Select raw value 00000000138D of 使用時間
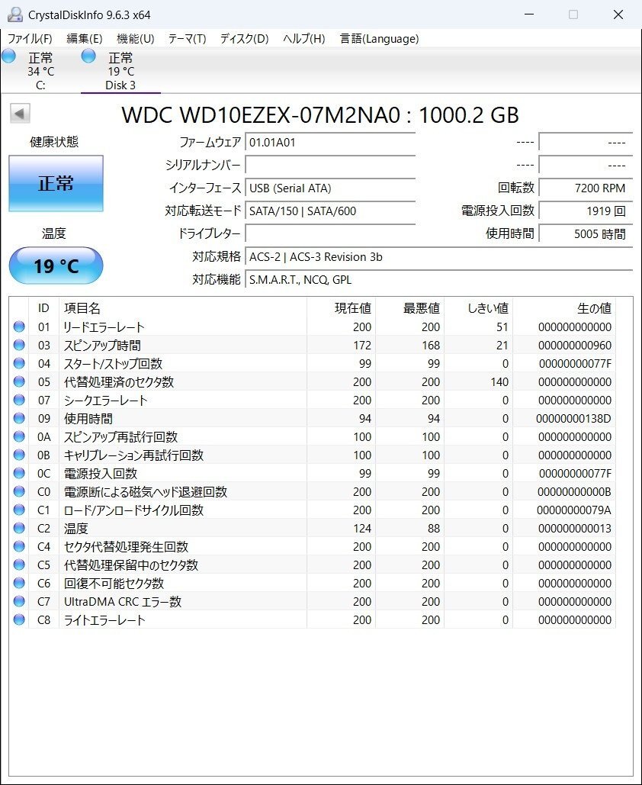Image resolution: width=642 pixels, height=785 pixels. 573,419
